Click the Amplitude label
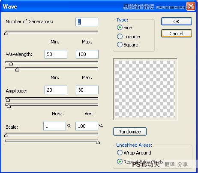This screenshot has width=198, height=173. click(x=17, y=91)
